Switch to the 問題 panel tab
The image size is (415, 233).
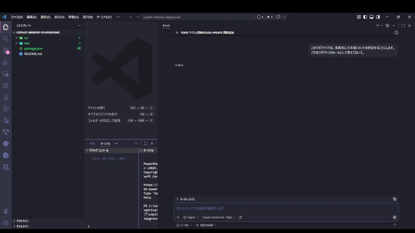pyautogui.click(x=92, y=144)
